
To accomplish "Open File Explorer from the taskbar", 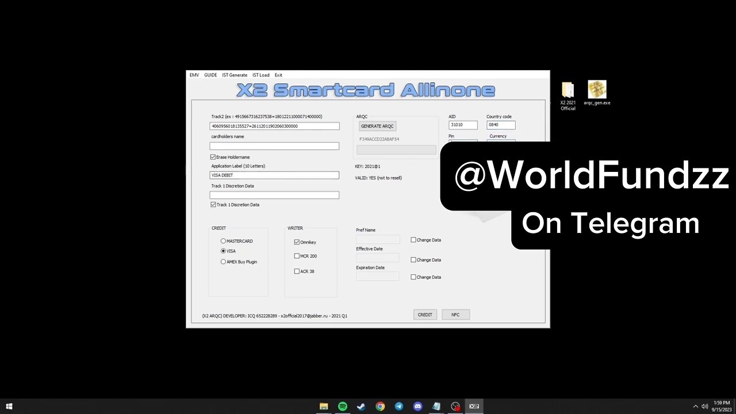I will 324,407.
